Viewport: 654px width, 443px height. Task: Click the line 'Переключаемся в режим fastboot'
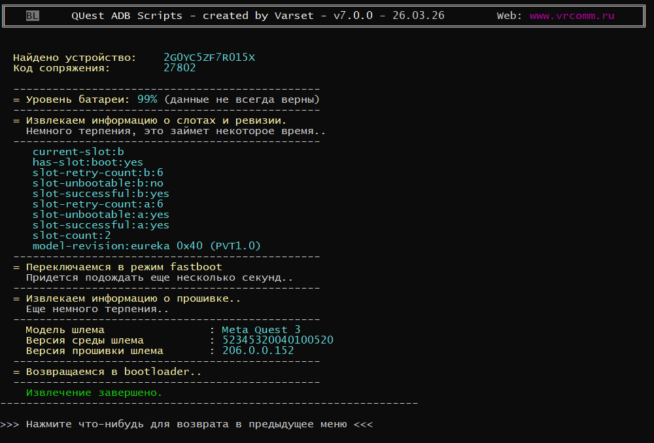tap(124, 267)
